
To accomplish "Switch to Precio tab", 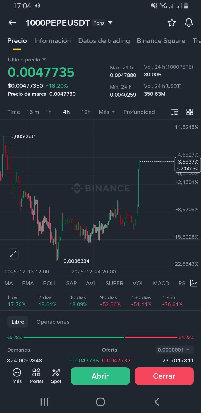I will click(x=17, y=41).
